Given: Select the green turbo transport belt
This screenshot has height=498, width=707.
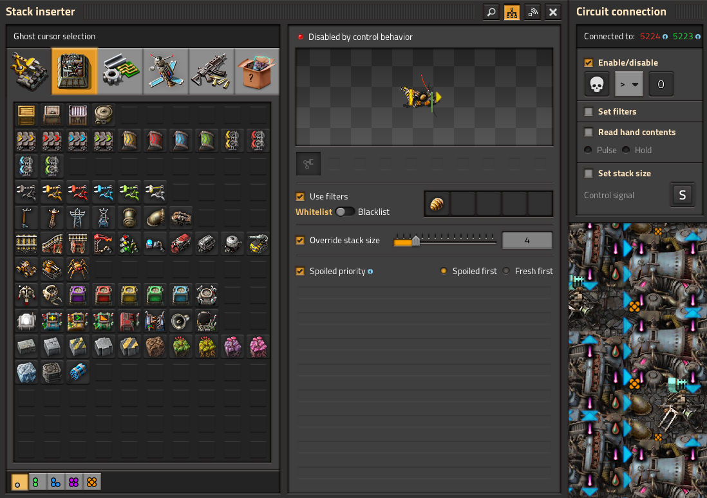Looking at the screenshot, I should pos(103,141).
